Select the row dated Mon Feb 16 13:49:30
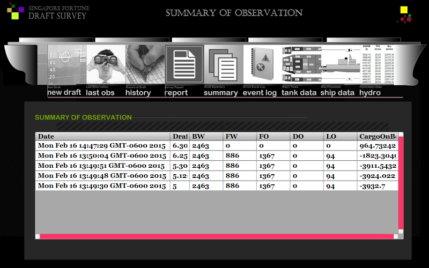Viewport: 429px width, 268px height. pos(217,186)
